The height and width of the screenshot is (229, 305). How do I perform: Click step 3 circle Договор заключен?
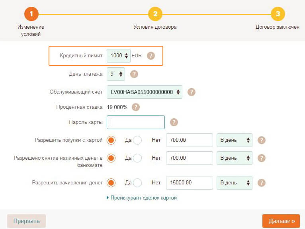[x=278, y=14]
